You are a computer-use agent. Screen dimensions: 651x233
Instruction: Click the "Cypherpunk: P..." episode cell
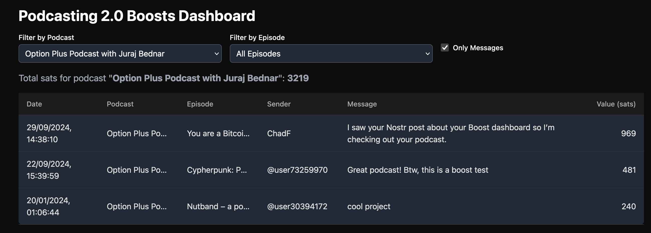pyautogui.click(x=217, y=170)
